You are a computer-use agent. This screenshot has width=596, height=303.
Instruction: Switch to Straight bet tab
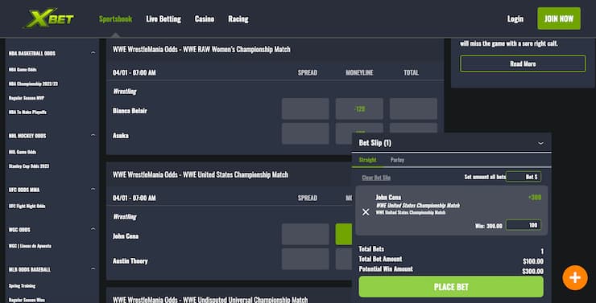pos(367,160)
